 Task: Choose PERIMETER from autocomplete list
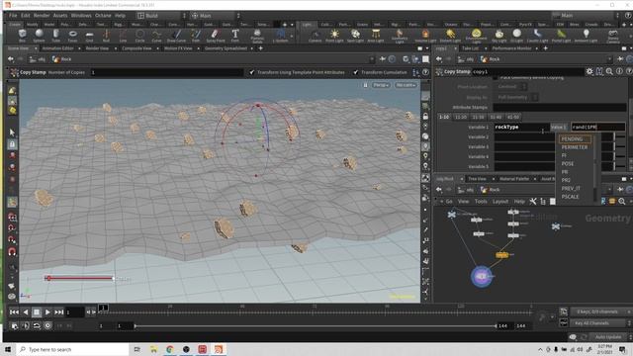pyautogui.click(x=575, y=147)
